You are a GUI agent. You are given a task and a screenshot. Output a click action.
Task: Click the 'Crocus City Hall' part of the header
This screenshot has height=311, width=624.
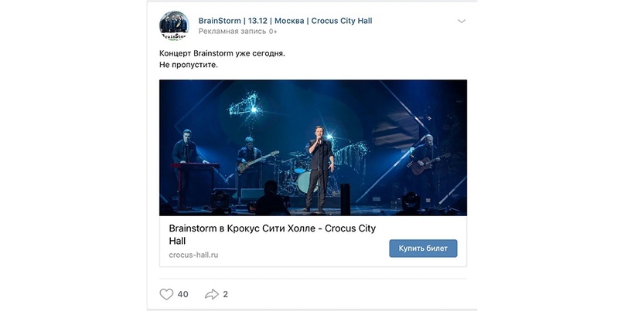pos(342,21)
